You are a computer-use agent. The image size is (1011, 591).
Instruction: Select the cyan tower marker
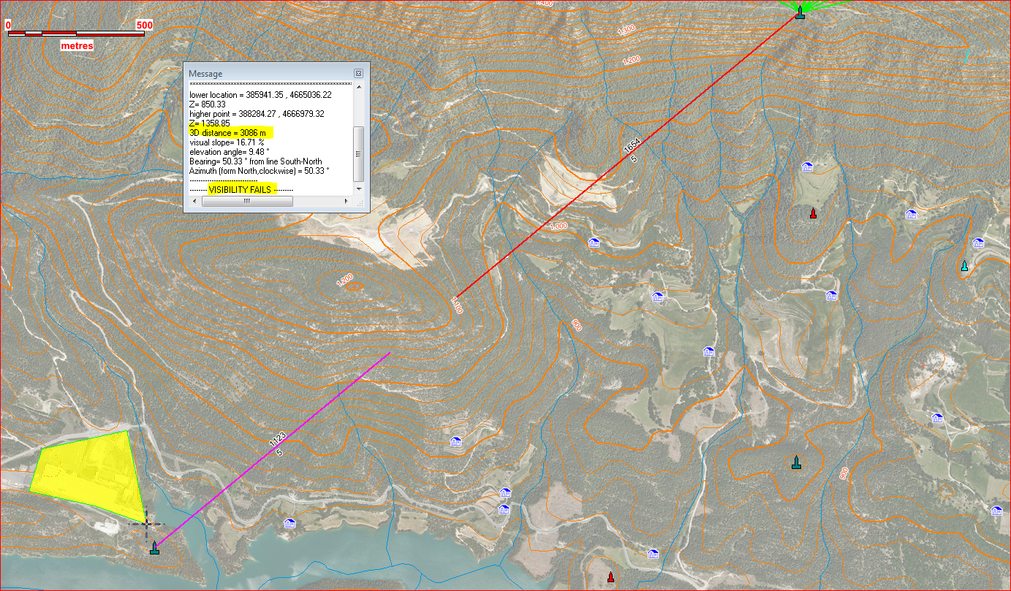pos(964,266)
